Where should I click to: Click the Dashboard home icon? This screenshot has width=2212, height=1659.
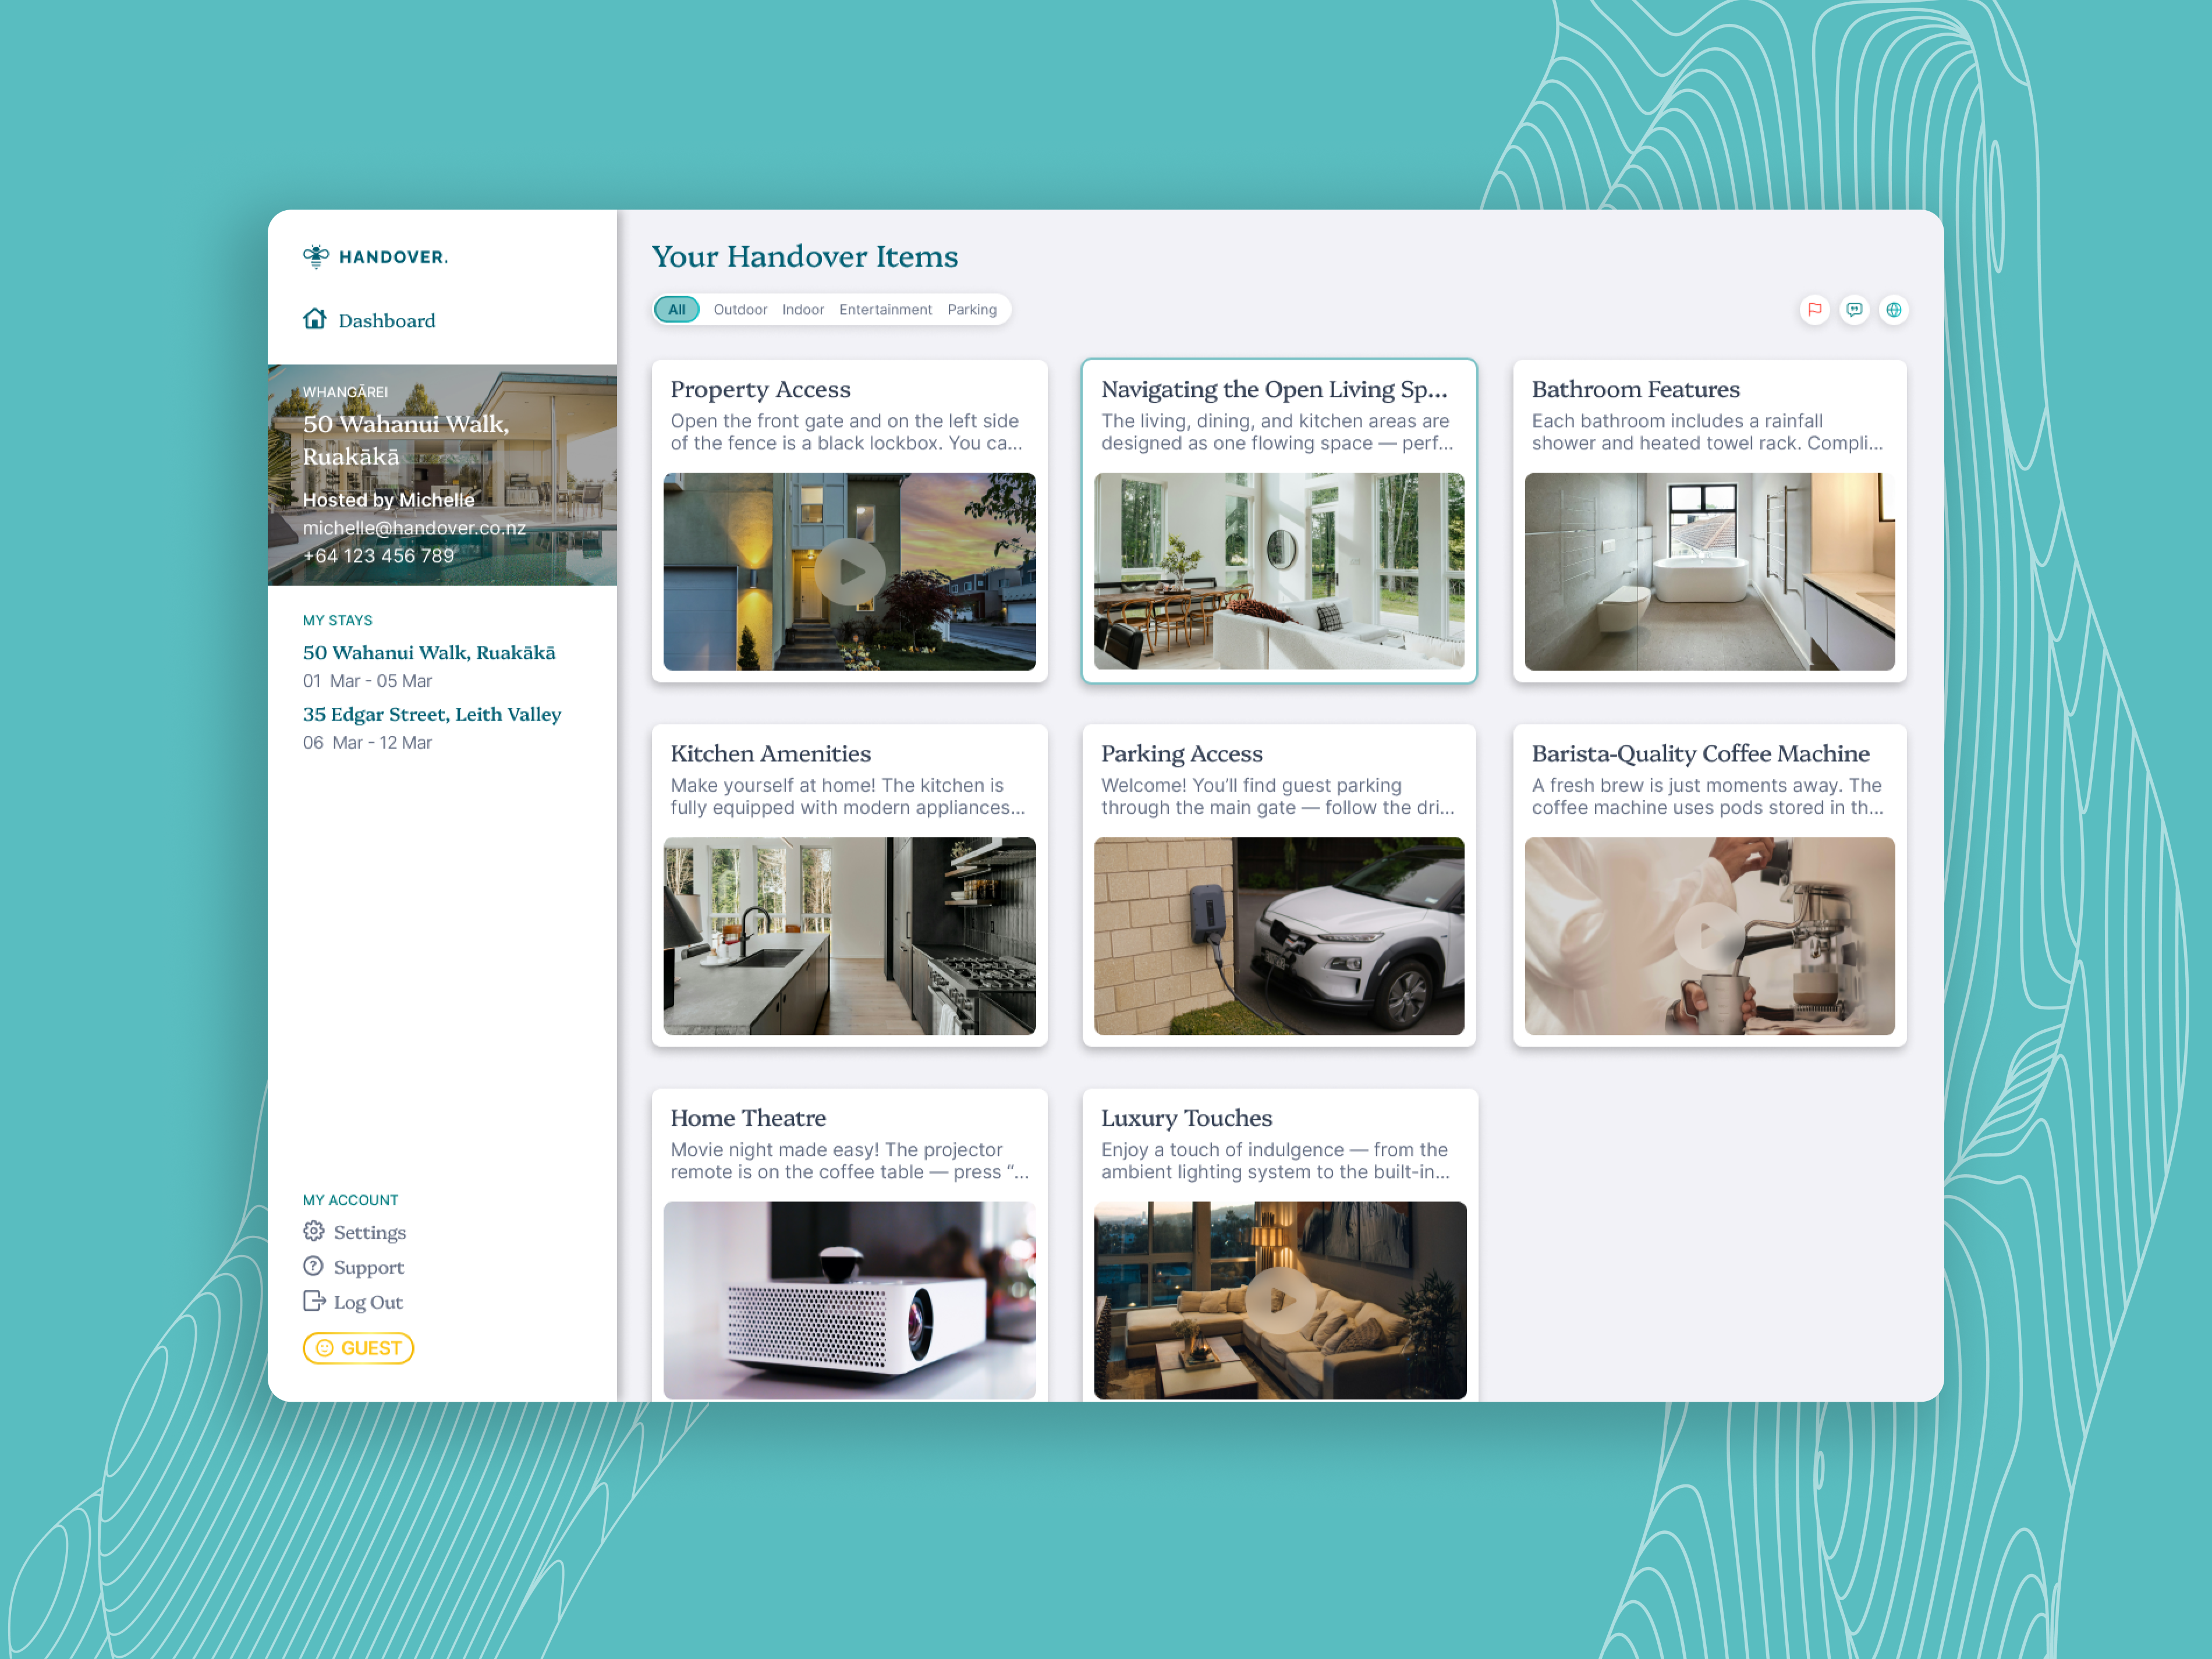click(x=315, y=319)
